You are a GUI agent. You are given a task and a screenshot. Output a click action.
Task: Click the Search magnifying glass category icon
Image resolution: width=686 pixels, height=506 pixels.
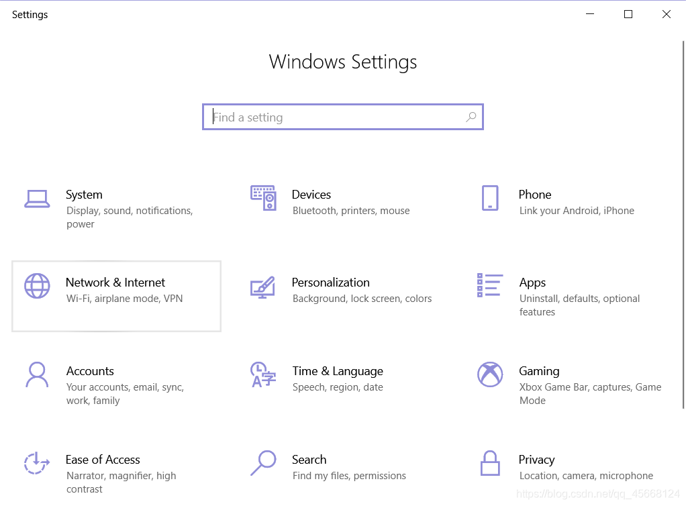pyautogui.click(x=263, y=462)
